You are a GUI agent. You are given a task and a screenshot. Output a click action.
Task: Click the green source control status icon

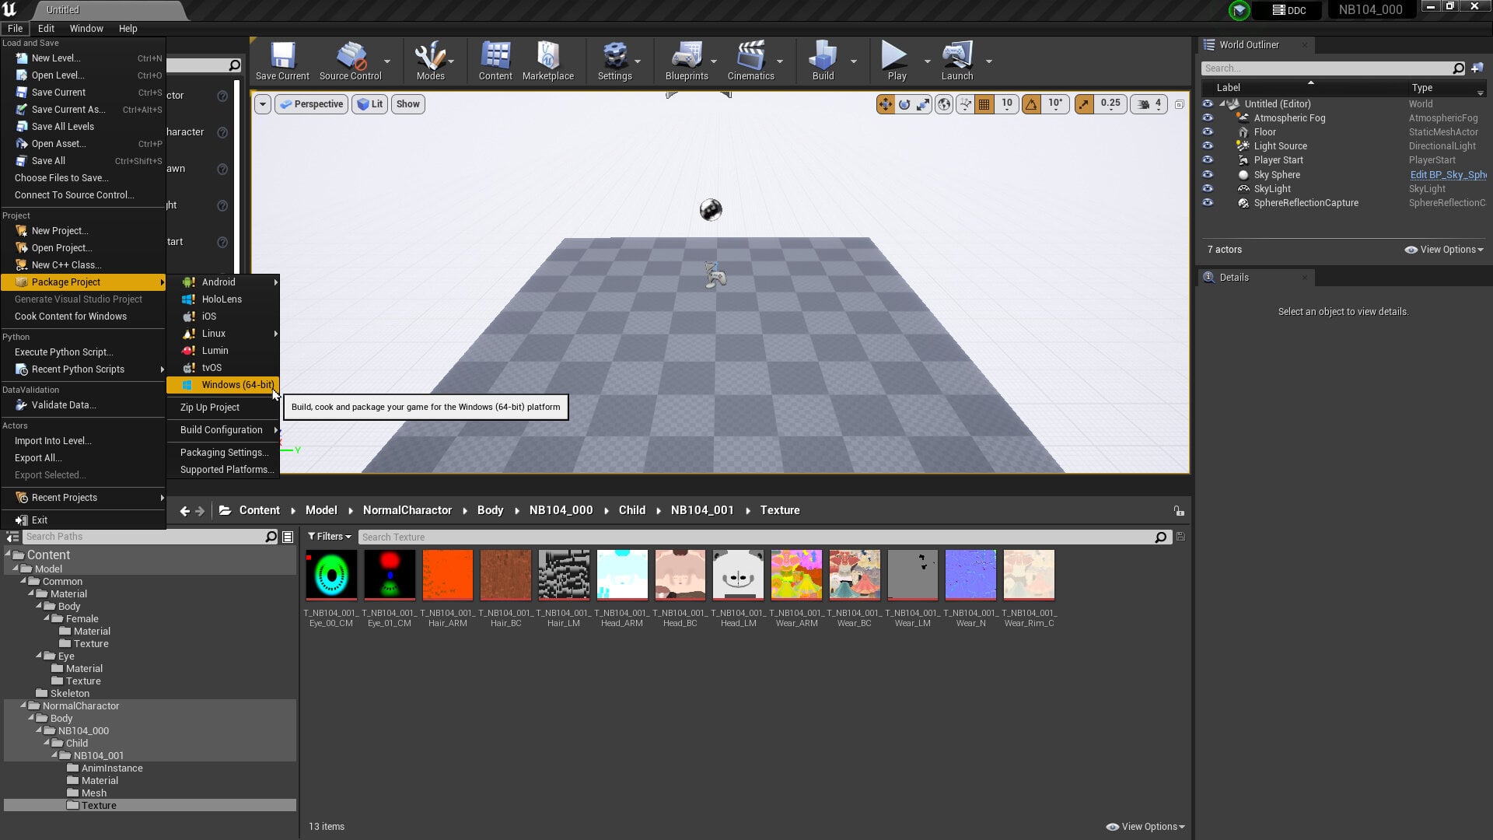tap(1240, 10)
